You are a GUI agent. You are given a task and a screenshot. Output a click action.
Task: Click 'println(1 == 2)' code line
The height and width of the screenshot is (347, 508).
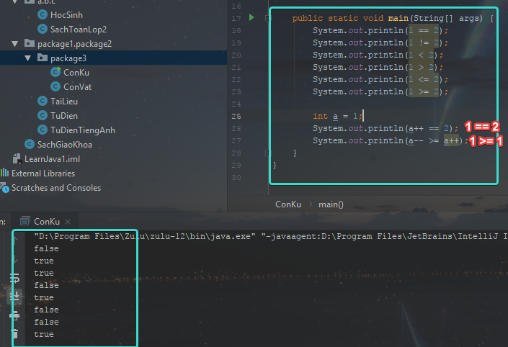click(x=380, y=30)
